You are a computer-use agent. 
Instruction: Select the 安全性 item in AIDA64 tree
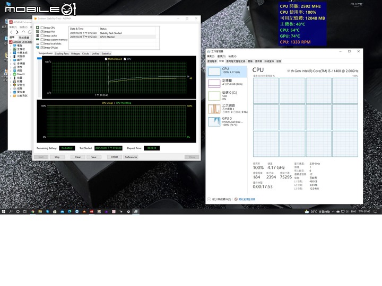pyautogui.click(x=19, y=85)
